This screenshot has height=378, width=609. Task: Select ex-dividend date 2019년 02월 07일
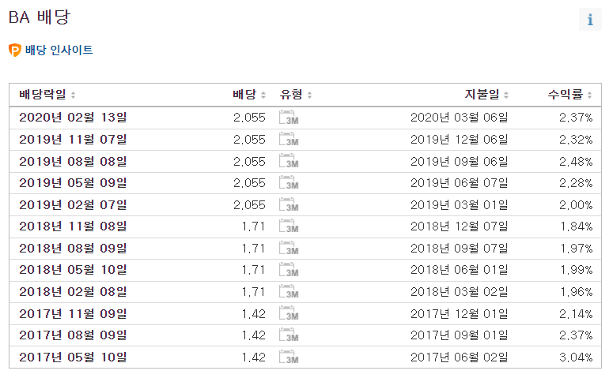pyautogui.click(x=73, y=204)
